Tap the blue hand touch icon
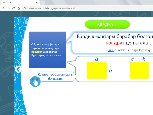Screen dimensions: 153x115 [35, 82]
